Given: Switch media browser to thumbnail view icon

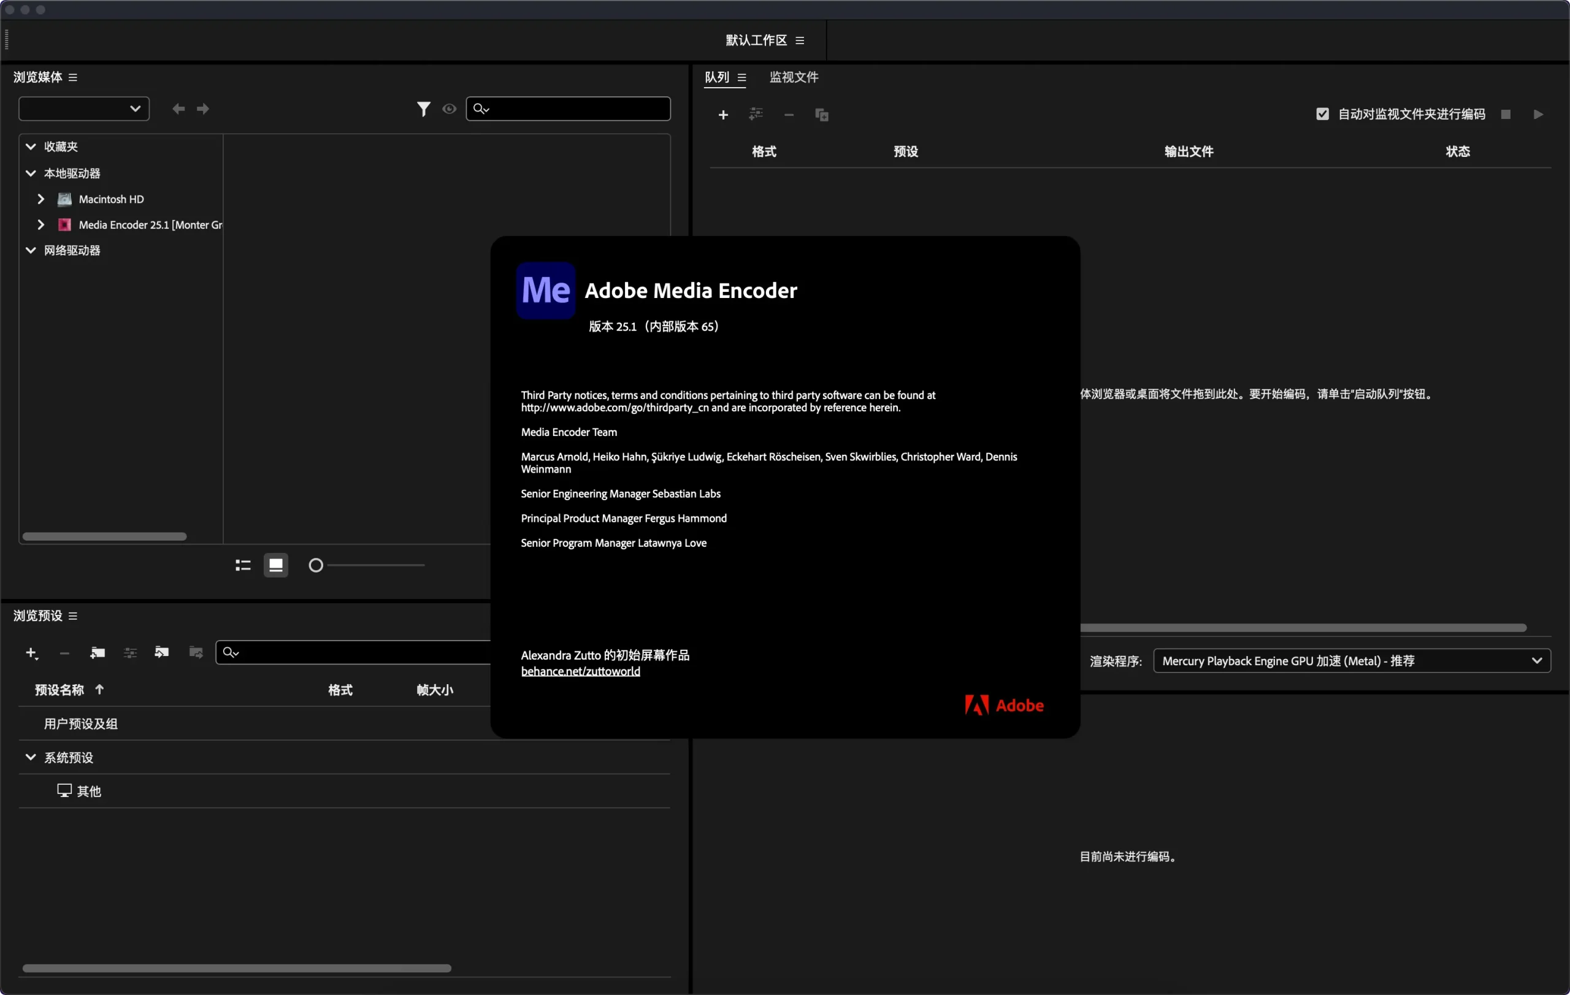Looking at the screenshot, I should (276, 565).
